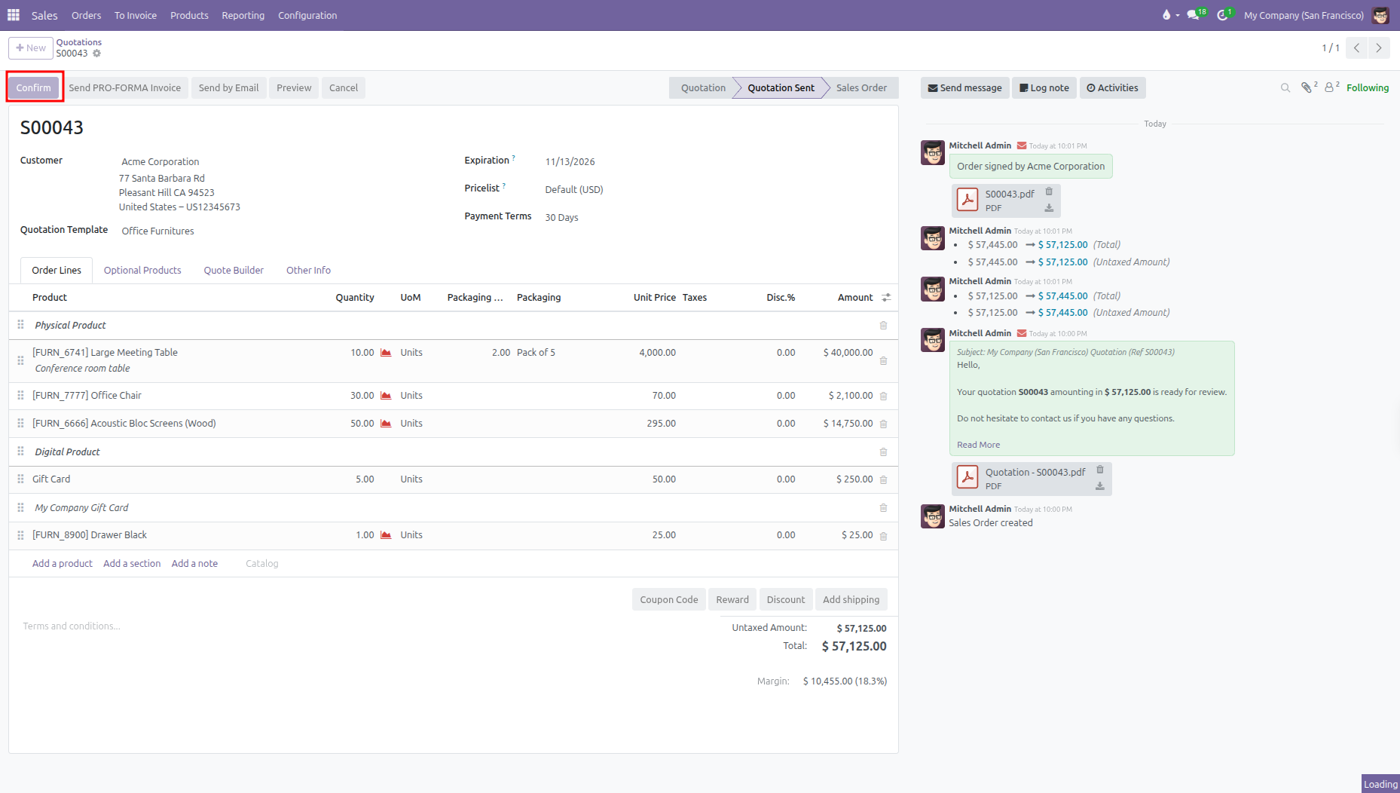Screen dimensions: 1400x793
Task: Click the Coupon Code button
Action: 669,600
